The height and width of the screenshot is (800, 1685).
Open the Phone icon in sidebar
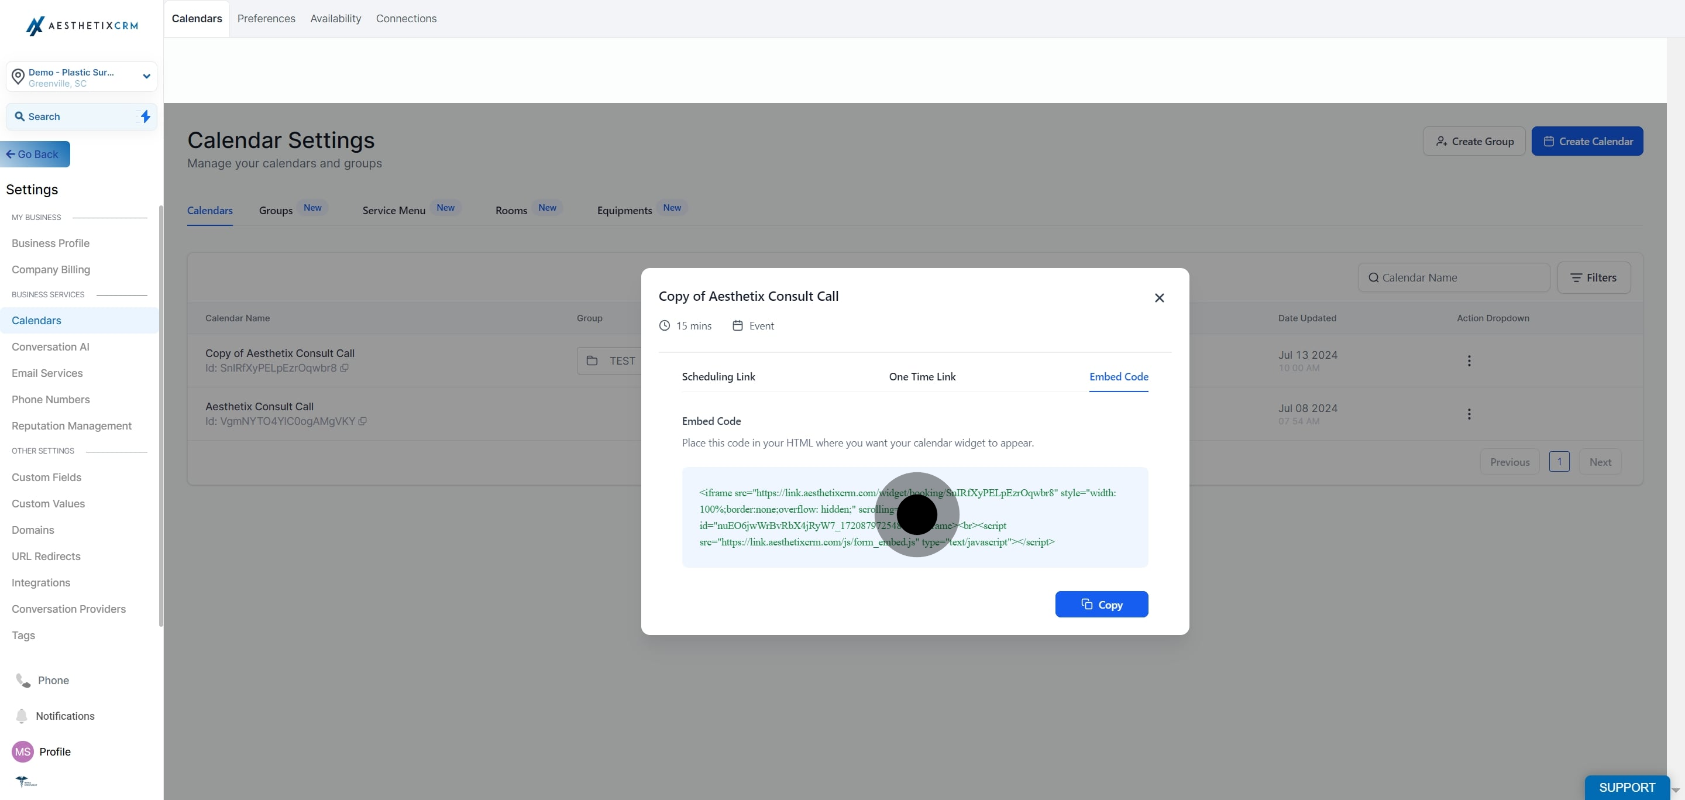23,680
